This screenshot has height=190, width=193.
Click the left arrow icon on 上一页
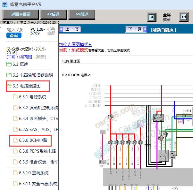61,29
